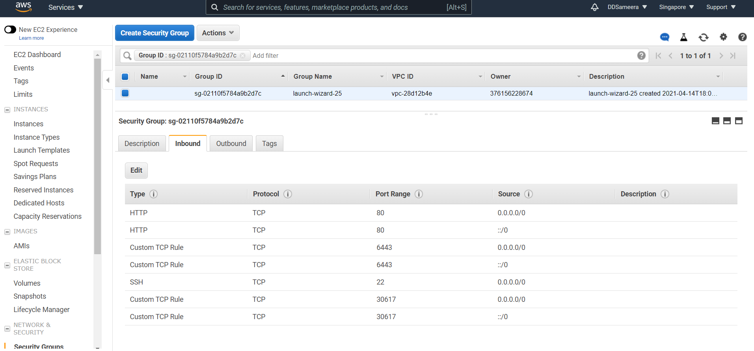Viewport: 754px width, 351px height.
Task: Click Create Security Group button
Action: pyautogui.click(x=155, y=33)
